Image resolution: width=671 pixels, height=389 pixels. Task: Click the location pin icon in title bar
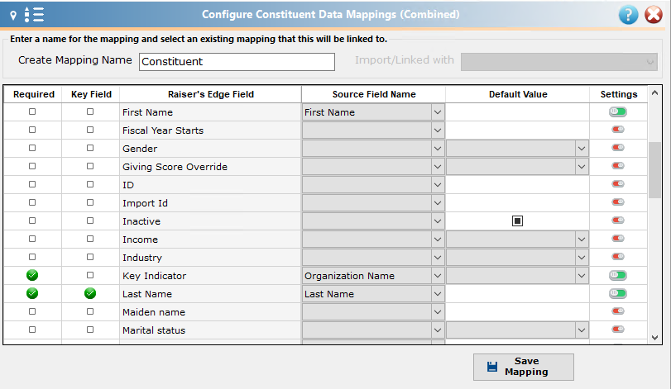[13, 16]
